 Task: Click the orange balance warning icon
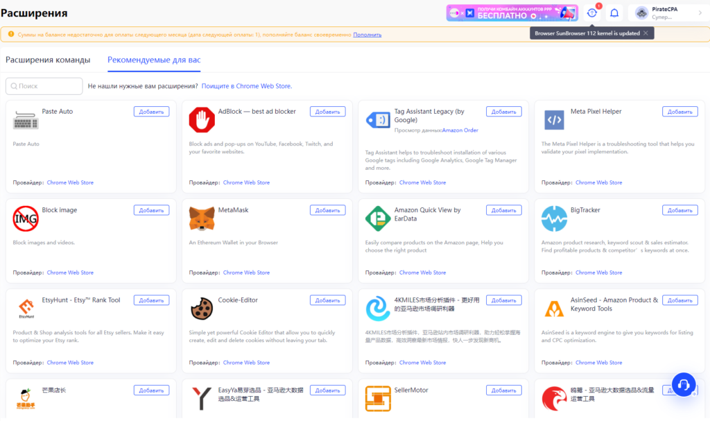11,35
